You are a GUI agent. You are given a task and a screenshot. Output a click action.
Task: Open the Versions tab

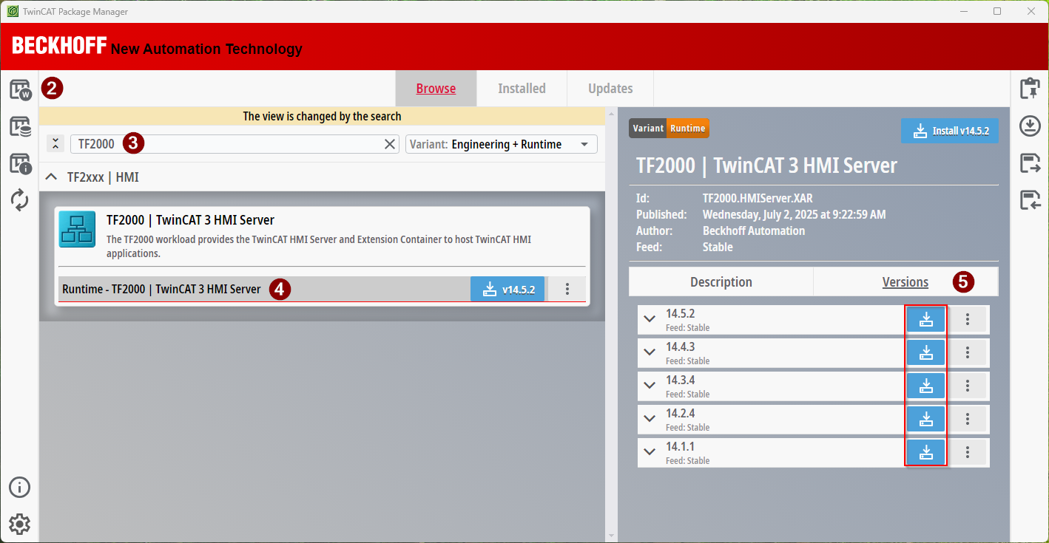point(905,282)
